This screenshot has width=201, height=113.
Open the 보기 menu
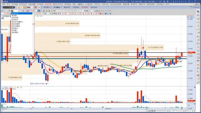click(x=167, y=4)
